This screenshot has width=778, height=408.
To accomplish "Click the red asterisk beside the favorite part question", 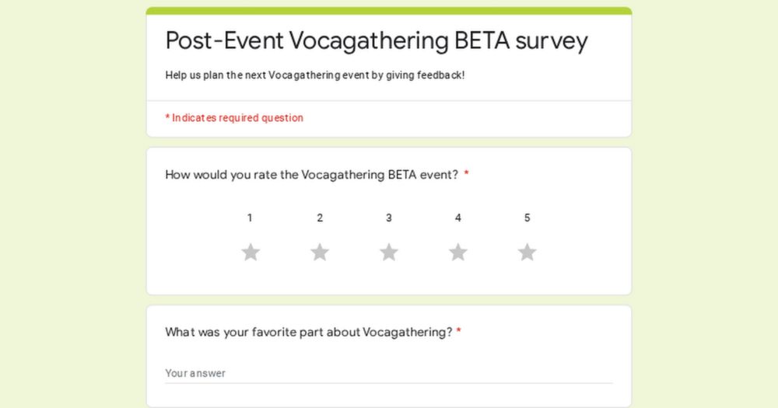I will pyautogui.click(x=459, y=333).
